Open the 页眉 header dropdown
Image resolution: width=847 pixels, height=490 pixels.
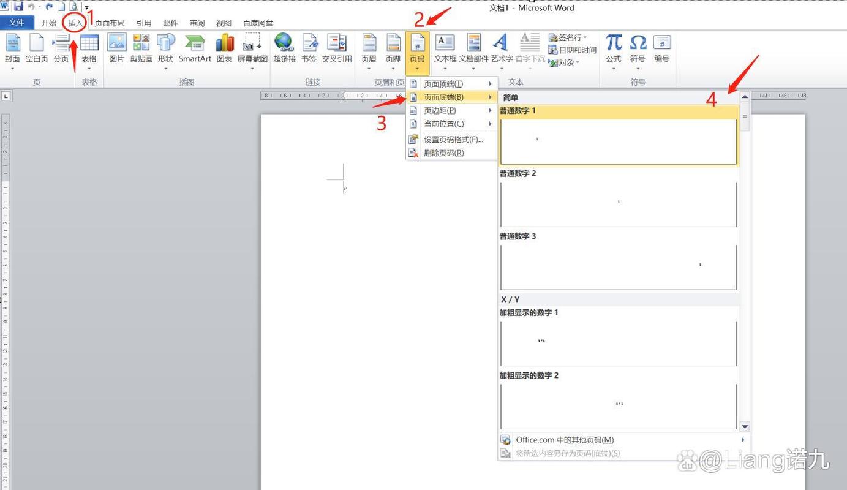pos(369,51)
